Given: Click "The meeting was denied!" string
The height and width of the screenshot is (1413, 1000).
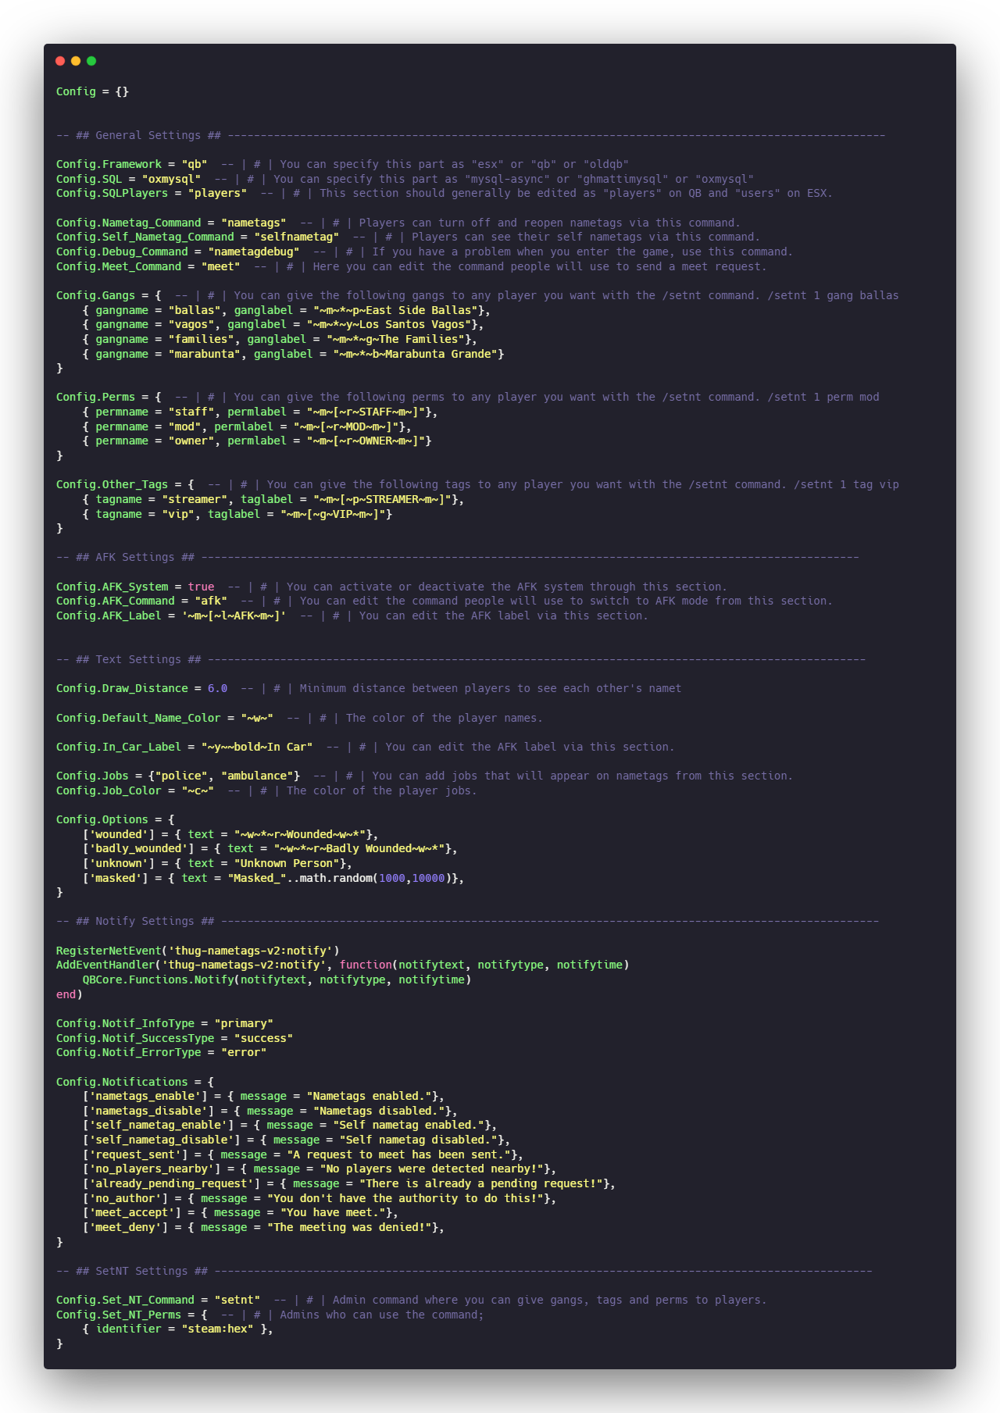Looking at the screenshot, I should 349,1227.
